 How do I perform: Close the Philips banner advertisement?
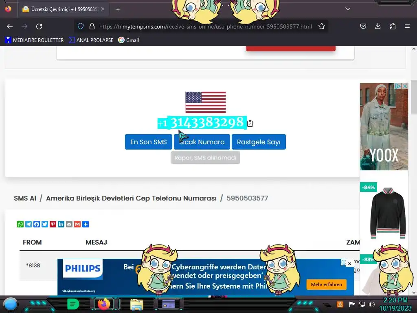pyautogui.click(x=349, y=264)
